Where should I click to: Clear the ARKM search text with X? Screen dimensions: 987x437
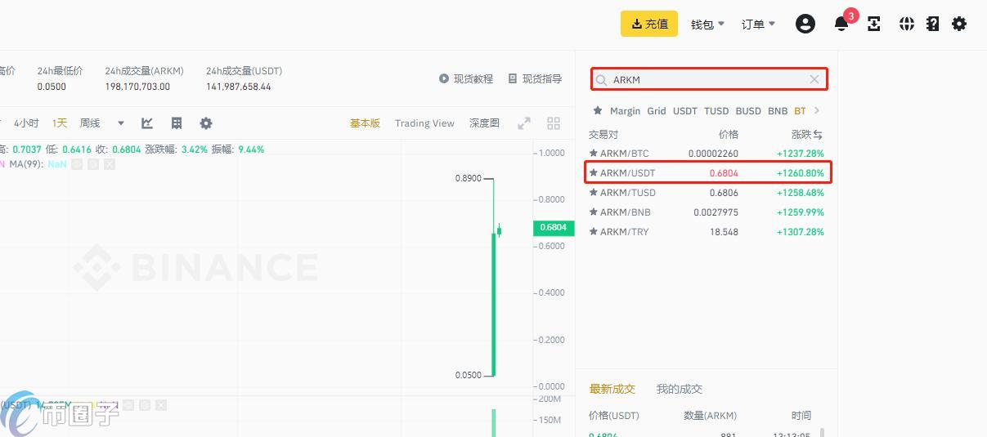click(x=814, y=79)
